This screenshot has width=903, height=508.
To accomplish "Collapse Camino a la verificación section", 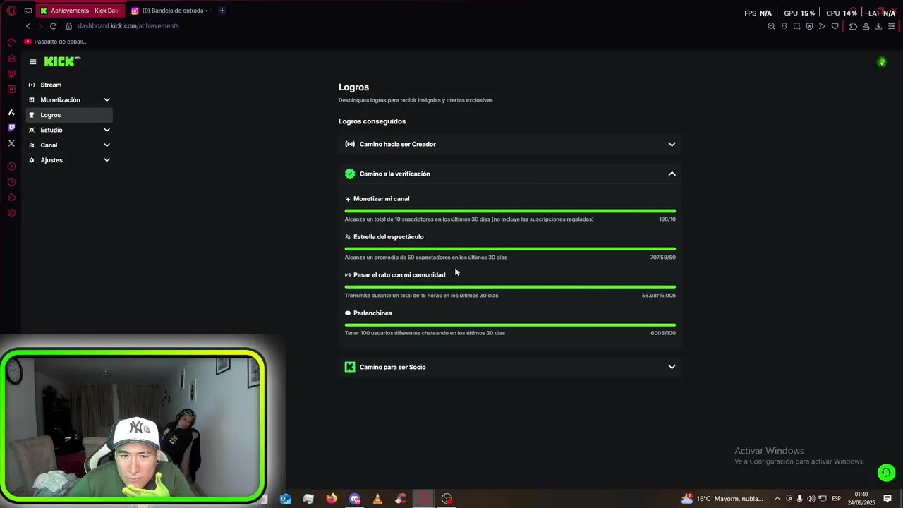I will coord(510,174).
